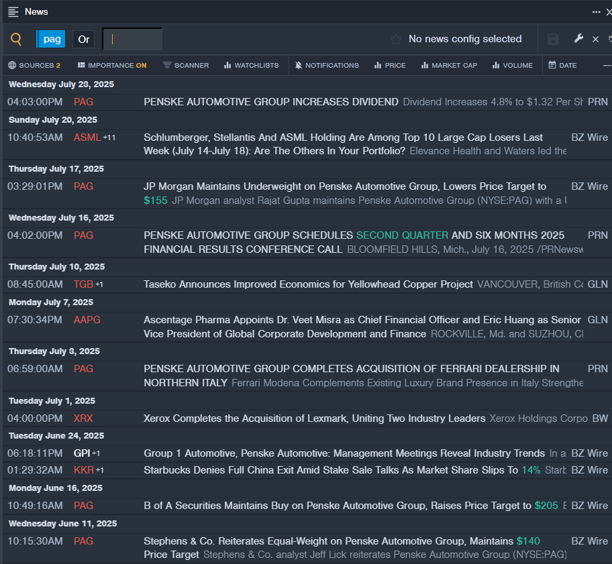
Task: Click the XRX ticker symbol
Action: (x=83, y=418)
